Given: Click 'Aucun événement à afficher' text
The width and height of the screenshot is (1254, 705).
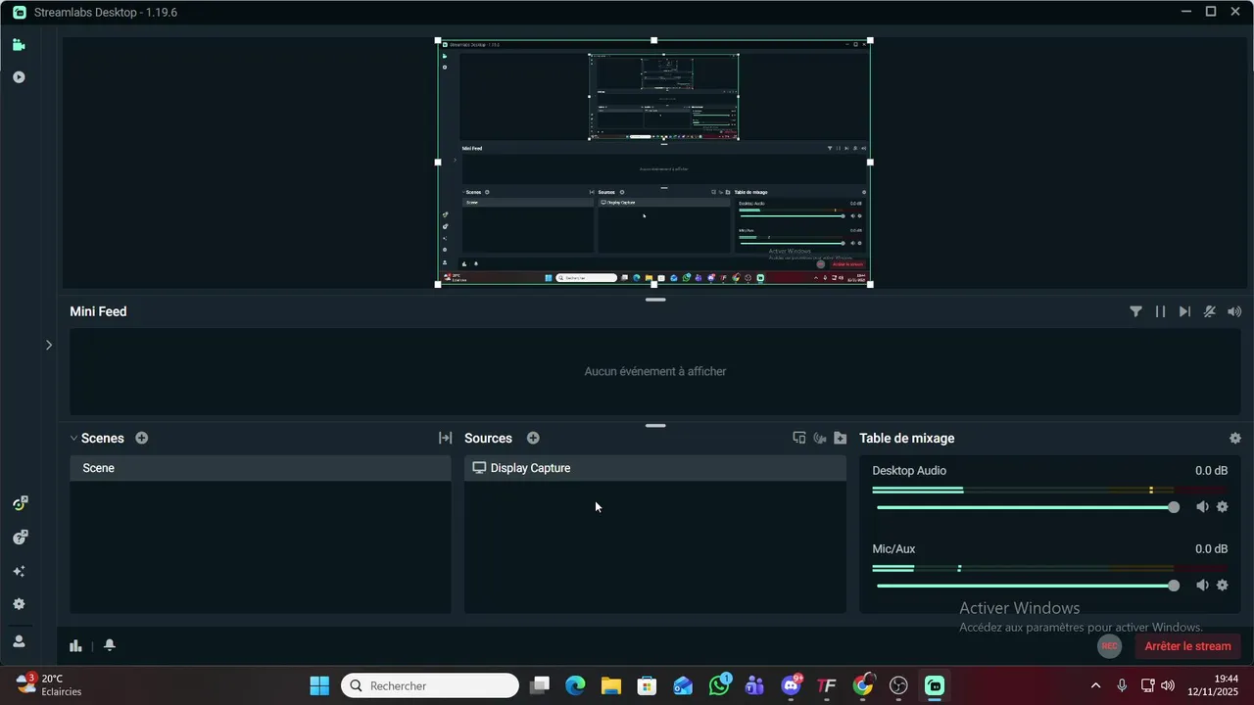Looking at the screenshot, I should click(x=655, y=371).
